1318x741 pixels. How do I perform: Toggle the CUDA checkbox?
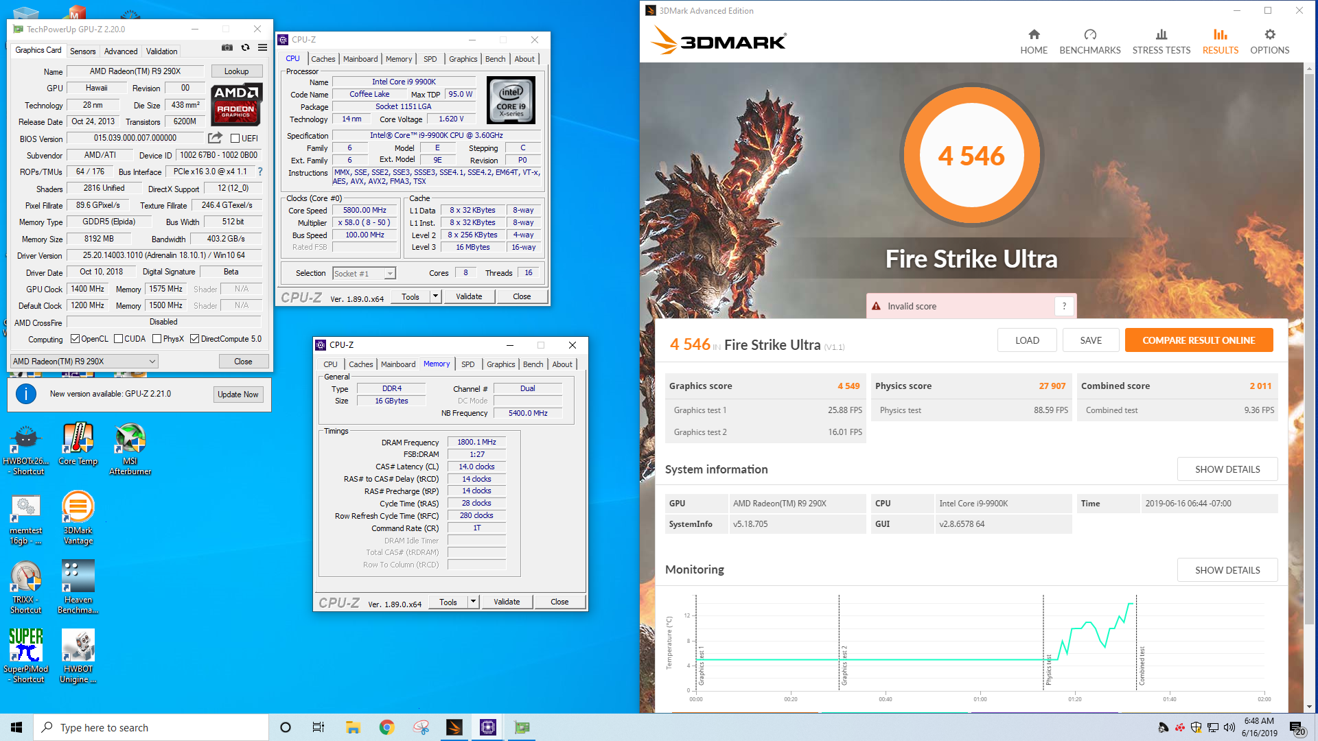pos(118,339)
